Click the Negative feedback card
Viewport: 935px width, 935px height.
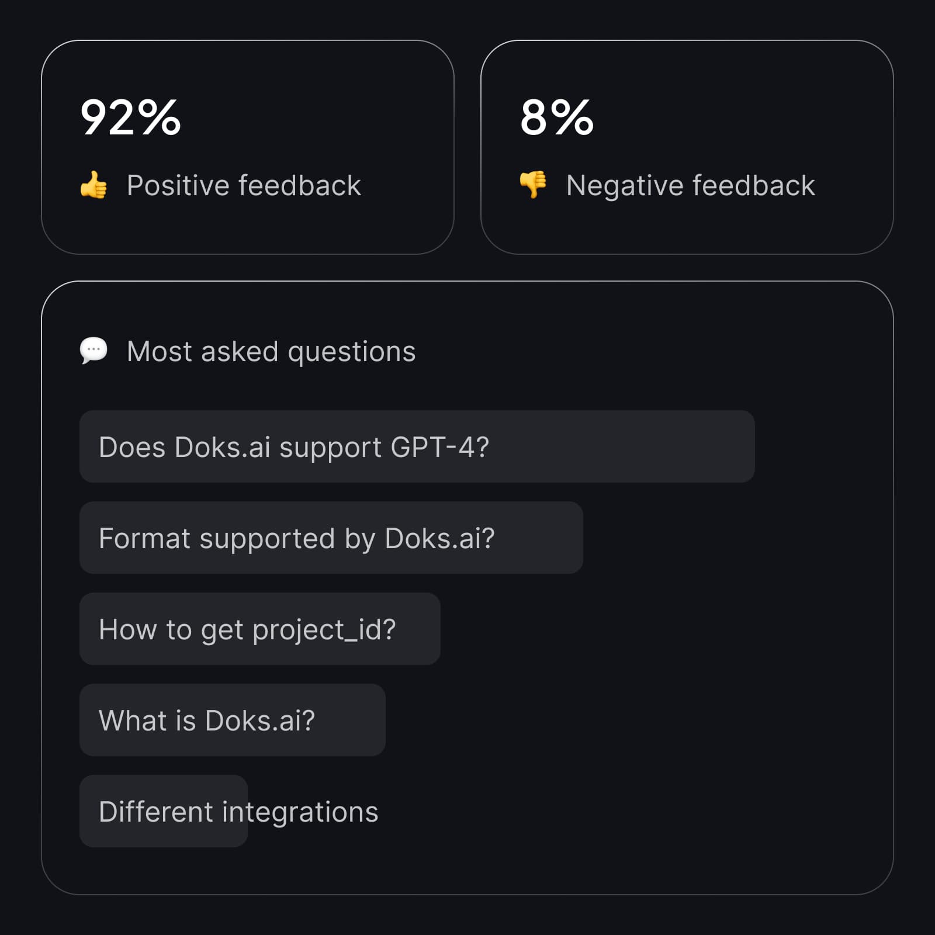click(x=687, y=147)
